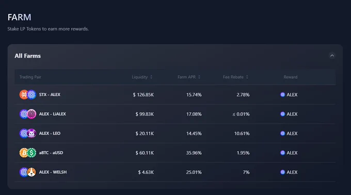
Task: Select the $ 126.85K liquidity value
Action: coord(143,95)
